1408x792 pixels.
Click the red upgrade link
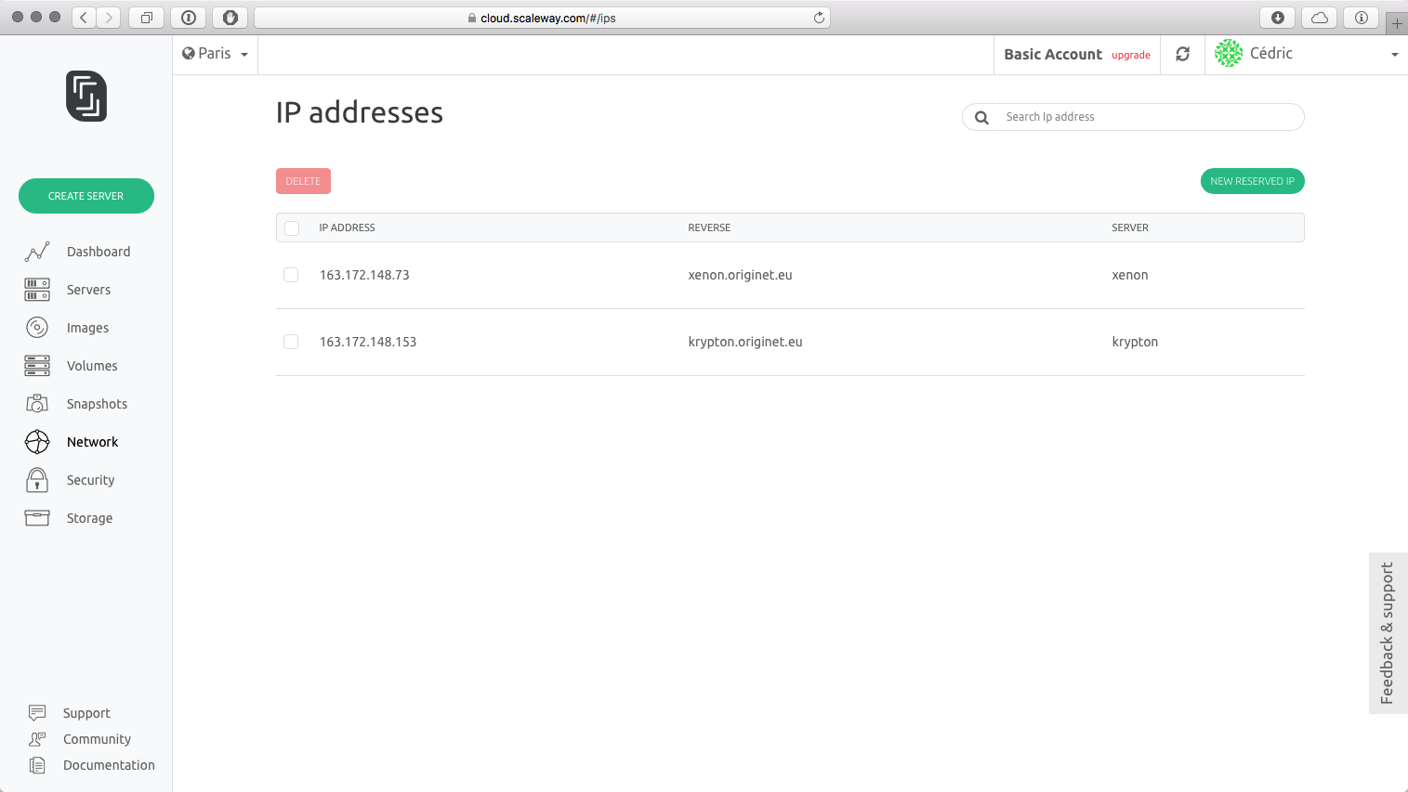point(1131,56)
